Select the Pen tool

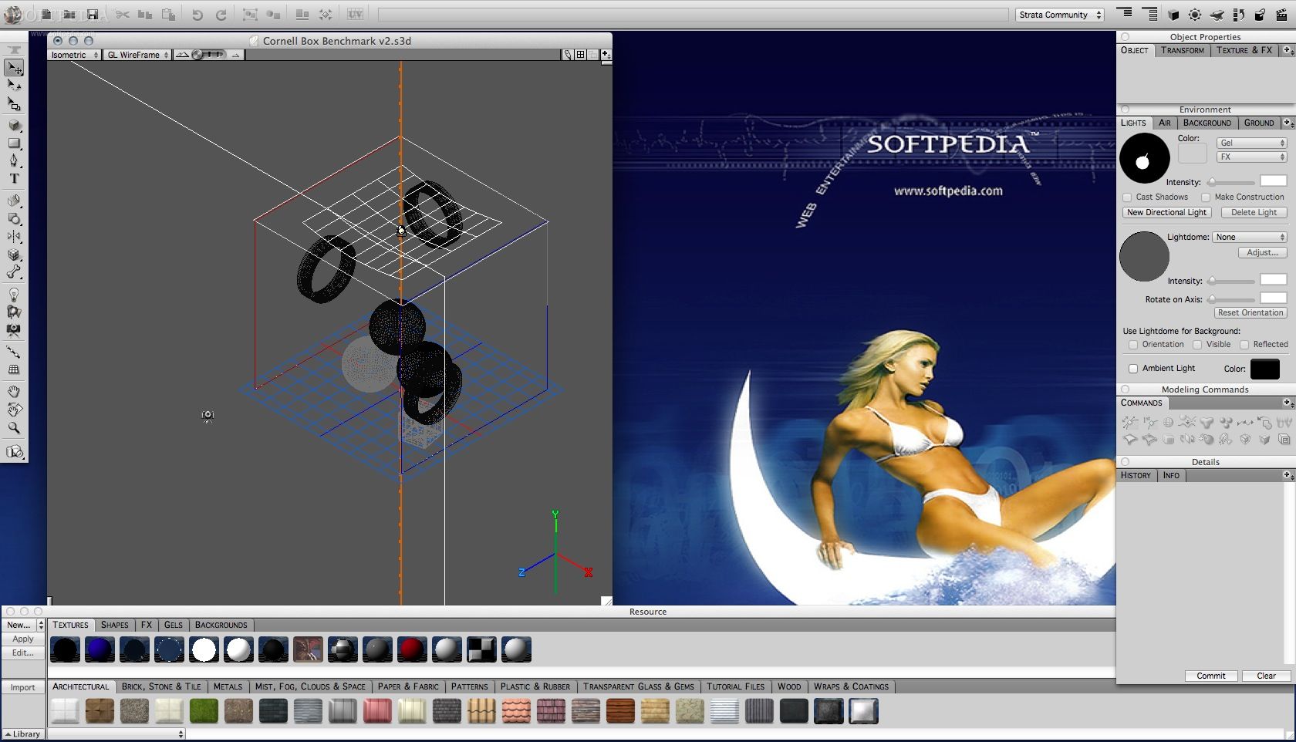point(14,160)
